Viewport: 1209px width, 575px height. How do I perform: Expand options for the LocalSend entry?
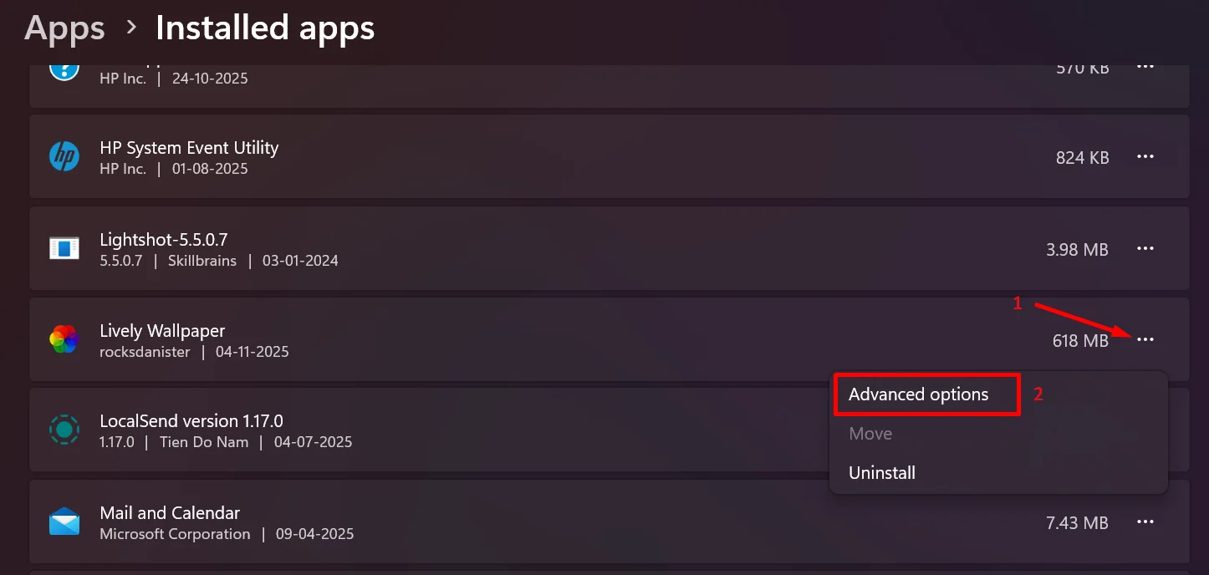click(x=1145, y=430)
